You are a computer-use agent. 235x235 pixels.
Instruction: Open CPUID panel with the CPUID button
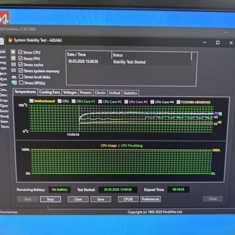(x=128, y=199)
